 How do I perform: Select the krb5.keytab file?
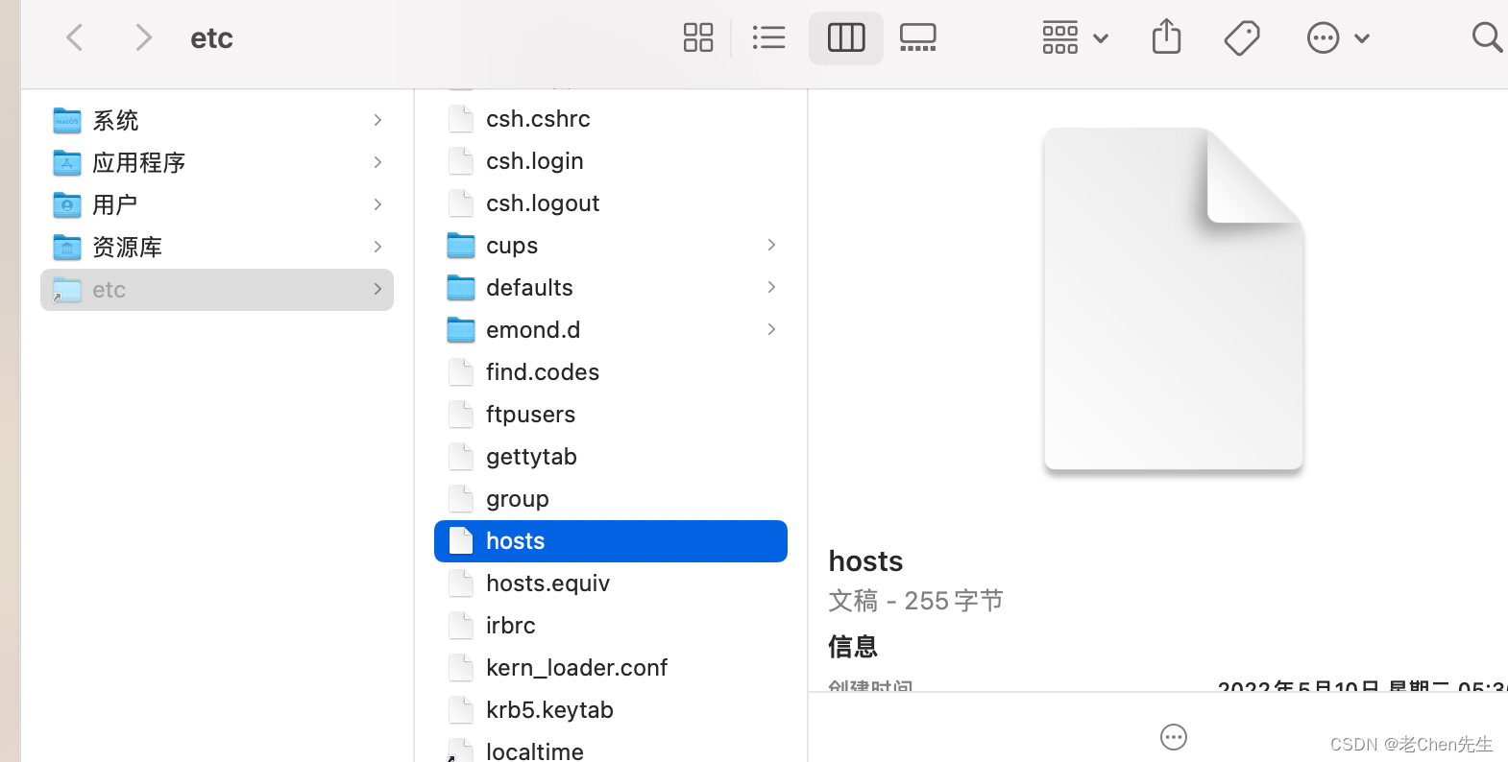[x=611, y=710]
